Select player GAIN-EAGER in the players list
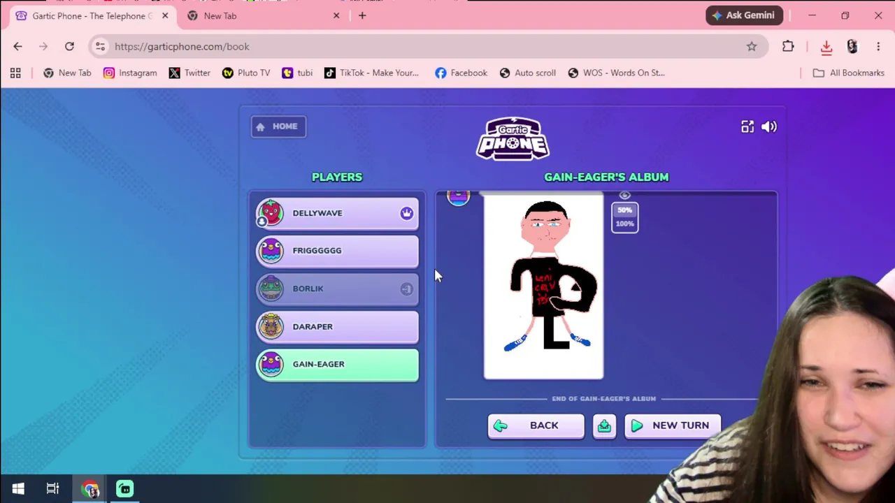 pos(337,364)
